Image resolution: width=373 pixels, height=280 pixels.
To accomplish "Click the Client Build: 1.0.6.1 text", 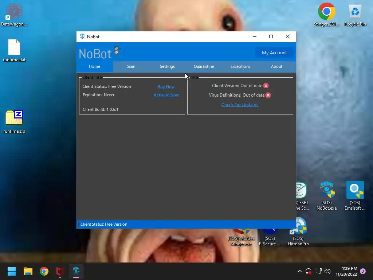I will (101, 109).
